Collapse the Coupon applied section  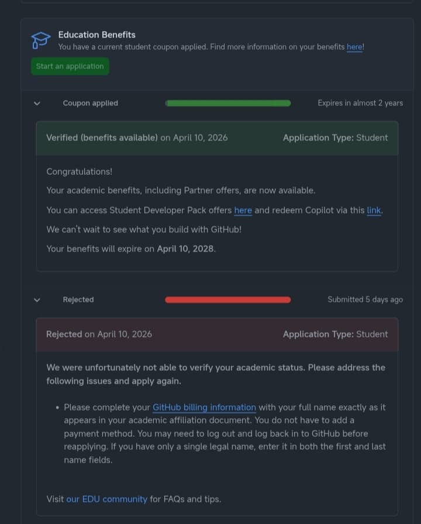[x=37, y=103]
